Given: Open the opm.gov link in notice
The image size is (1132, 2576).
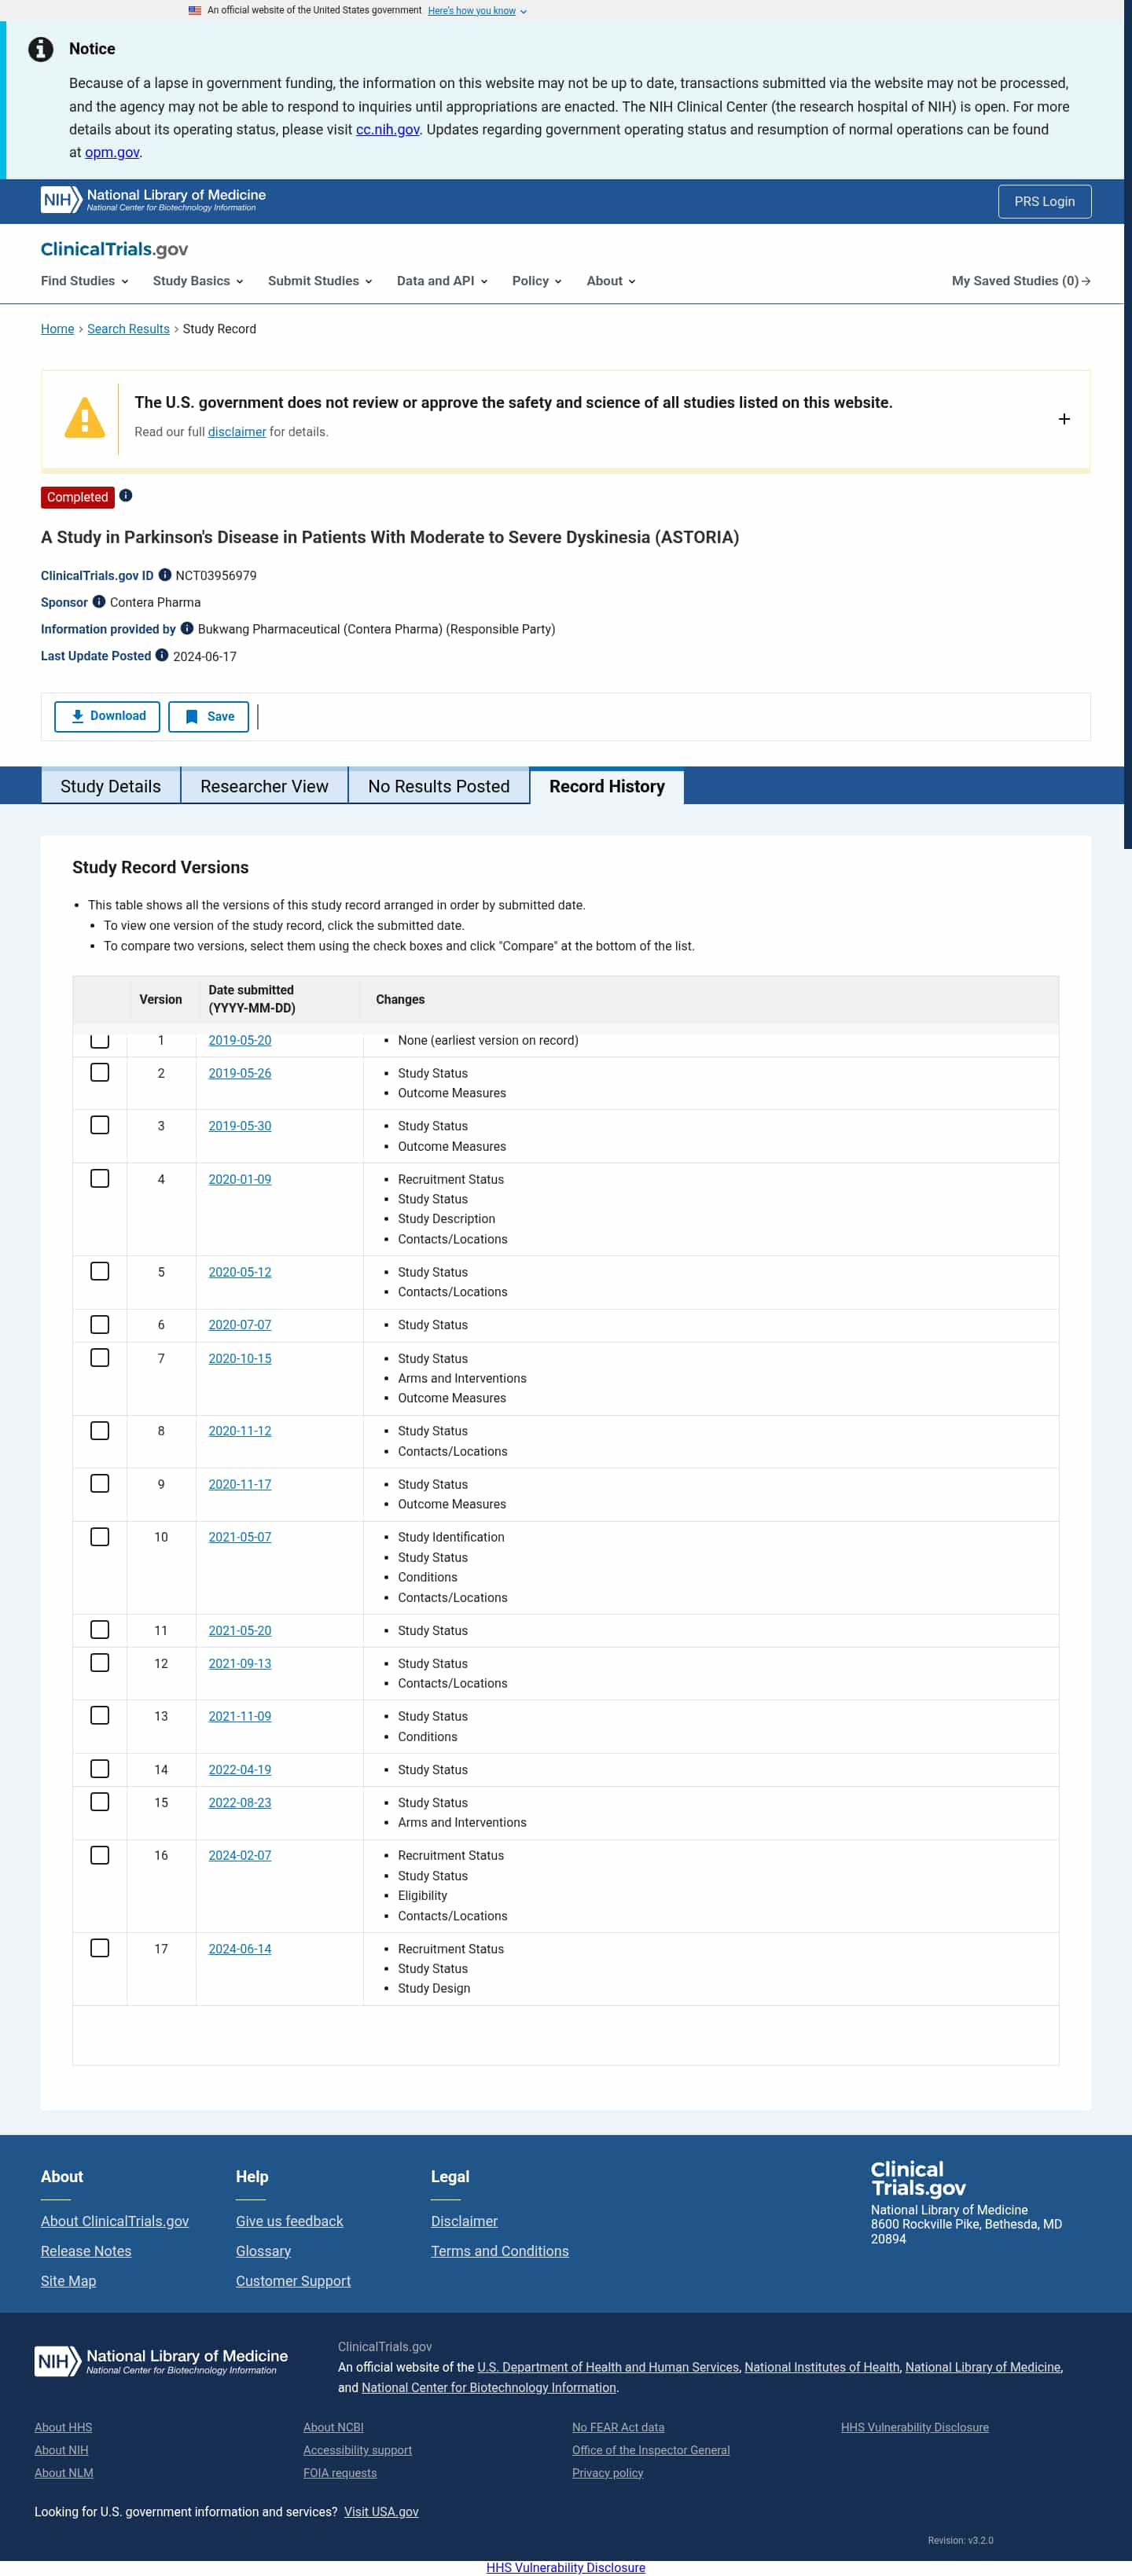Looking at the screenshot, I should pyautogui.click(x=112, y=152).
